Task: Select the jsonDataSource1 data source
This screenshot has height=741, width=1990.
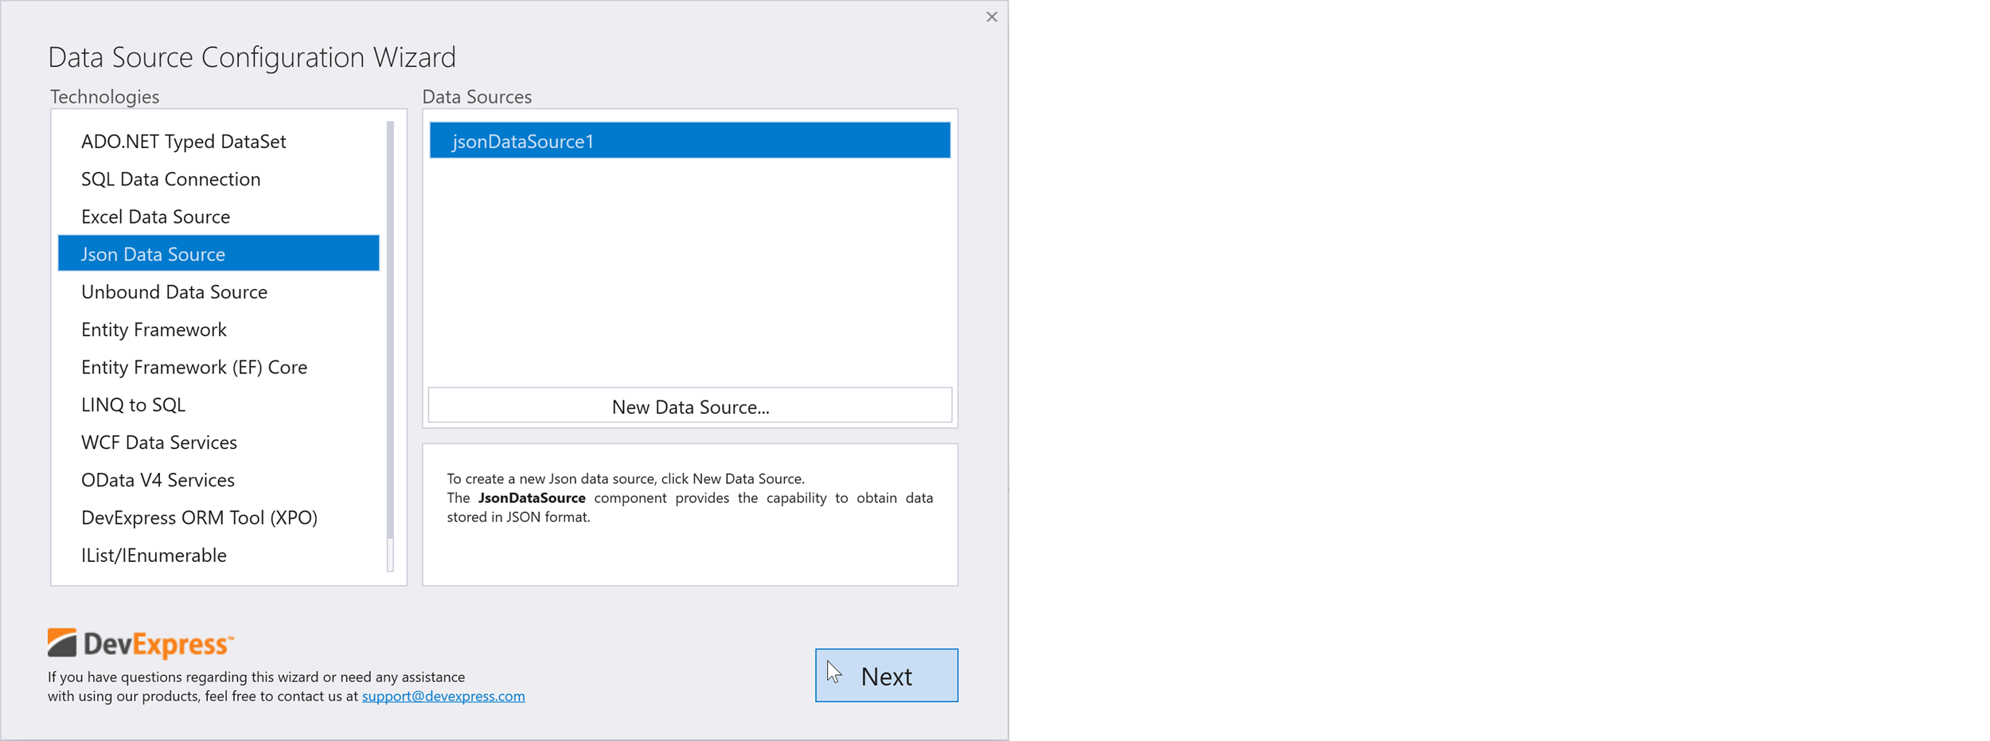Action: pos(688,140)
